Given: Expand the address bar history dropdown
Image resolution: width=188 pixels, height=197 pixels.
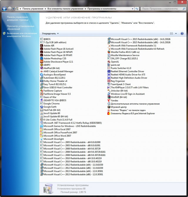Looking at the screenshot, I should point(132,9).
